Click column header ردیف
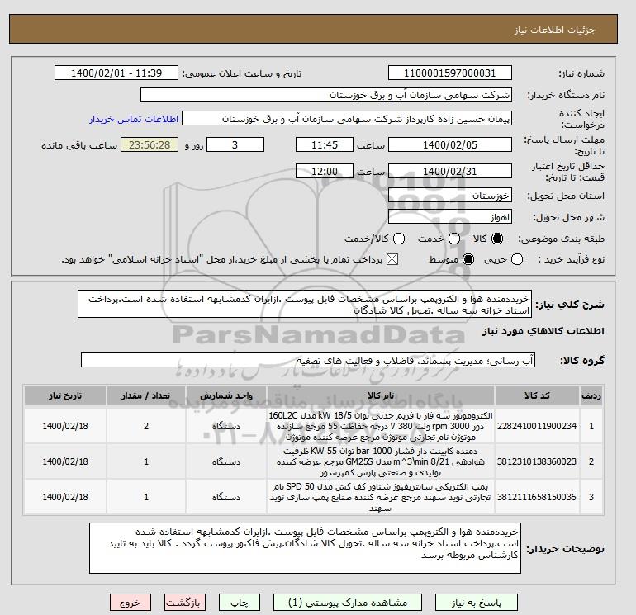Screen dimensions: 636x615 point(591,395)
